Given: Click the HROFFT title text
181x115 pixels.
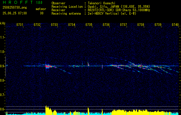Looking at the screenshot, I should pos(18,2).
